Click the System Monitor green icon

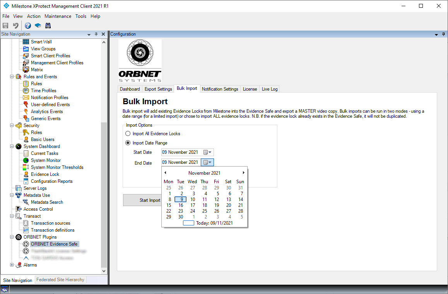pyautogui.click(x=26, y=160)
